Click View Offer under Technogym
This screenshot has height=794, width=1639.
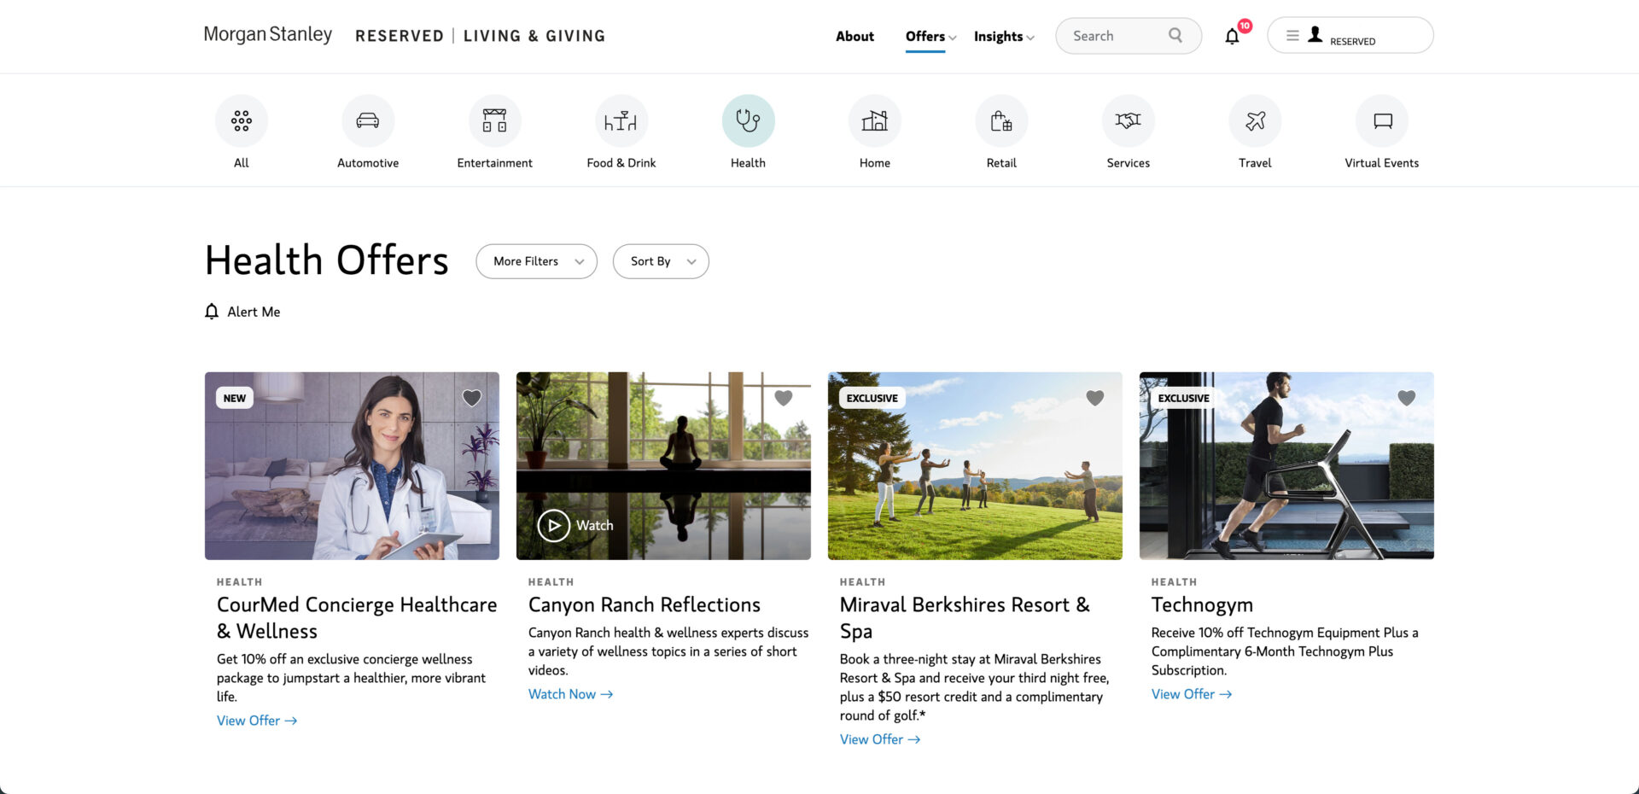1192,694
